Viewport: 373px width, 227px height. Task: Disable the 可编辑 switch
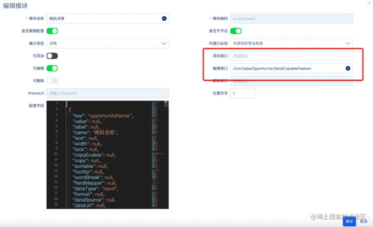(x=52, y=68)
